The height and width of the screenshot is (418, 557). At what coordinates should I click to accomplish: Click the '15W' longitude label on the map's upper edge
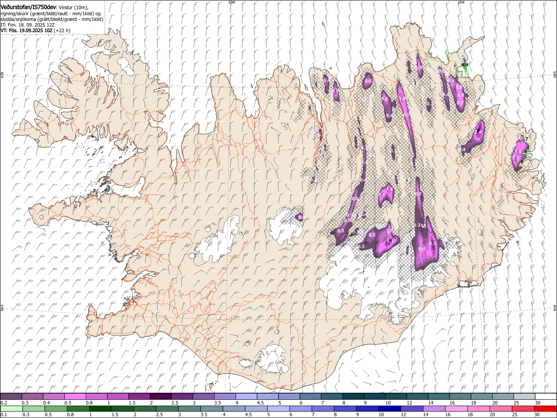pos(461,2)
